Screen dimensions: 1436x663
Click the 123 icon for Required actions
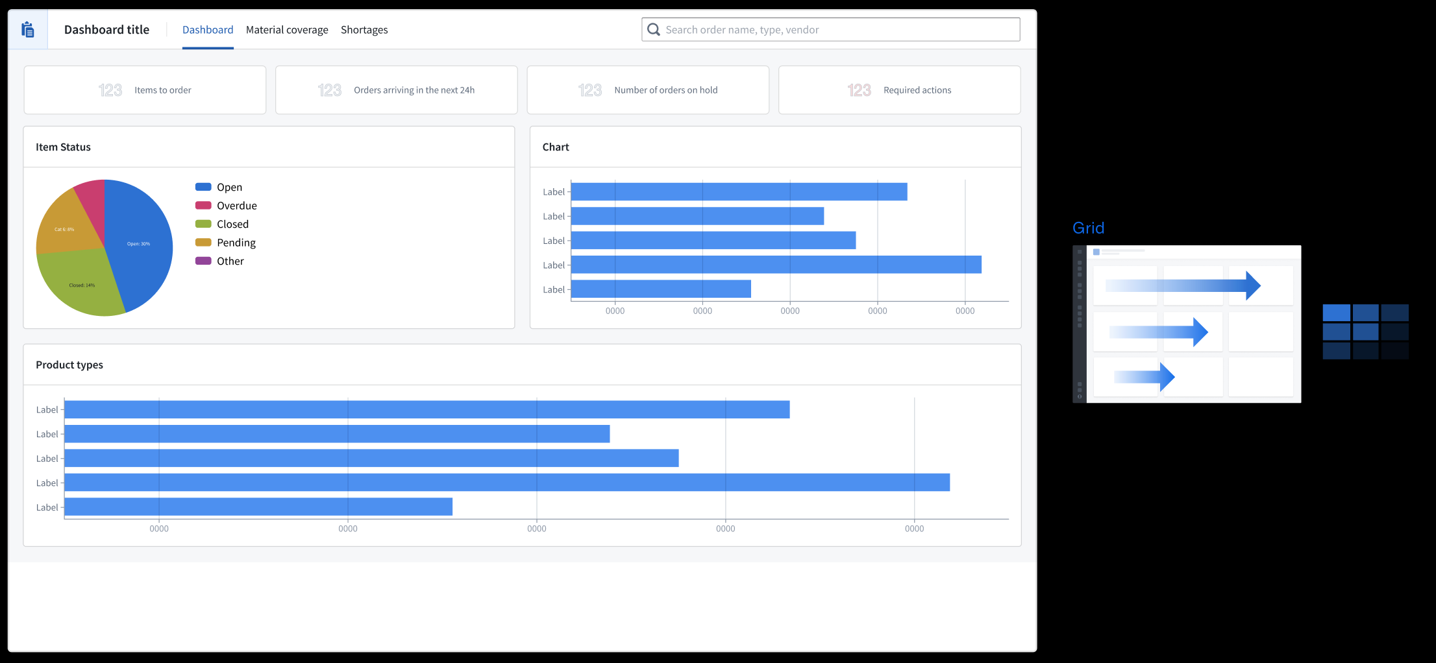(x=859, y=90)
